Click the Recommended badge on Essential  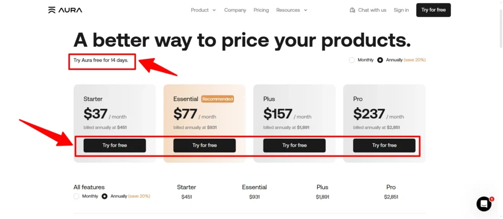click(218, 99)
